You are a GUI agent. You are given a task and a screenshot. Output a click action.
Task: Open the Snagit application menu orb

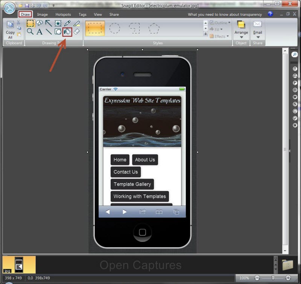tap(10, 8)
